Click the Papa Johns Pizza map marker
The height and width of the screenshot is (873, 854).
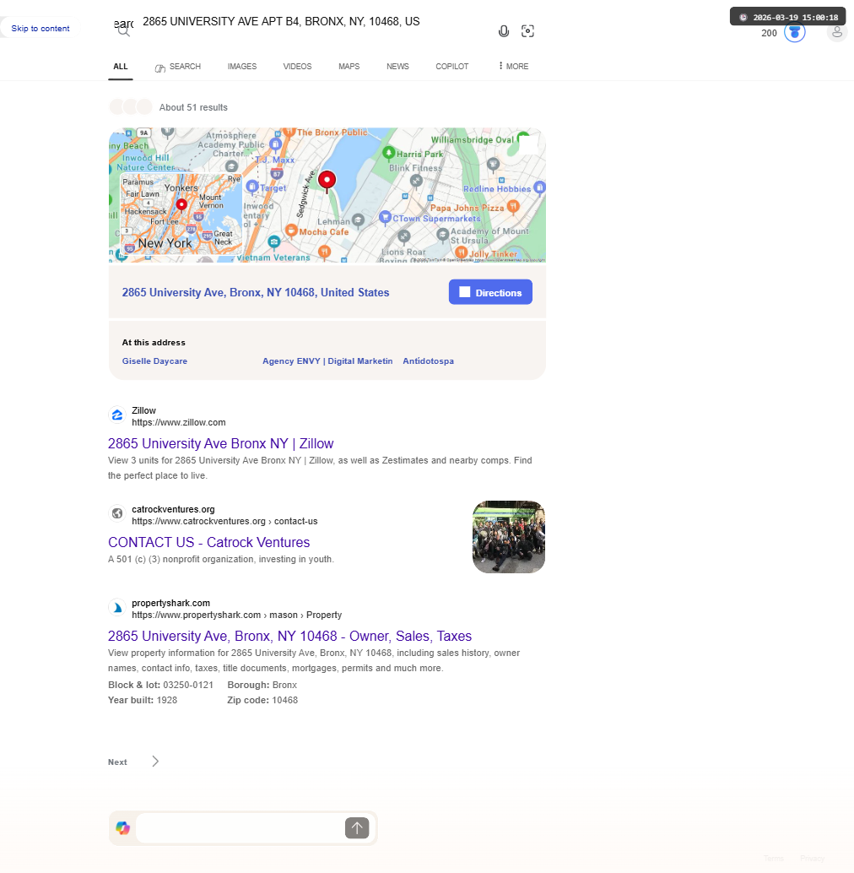click(x=514, y=207)
